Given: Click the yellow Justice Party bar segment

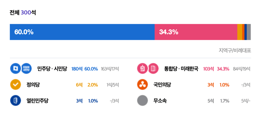Looking at the screenshot, I should point(240,32).
